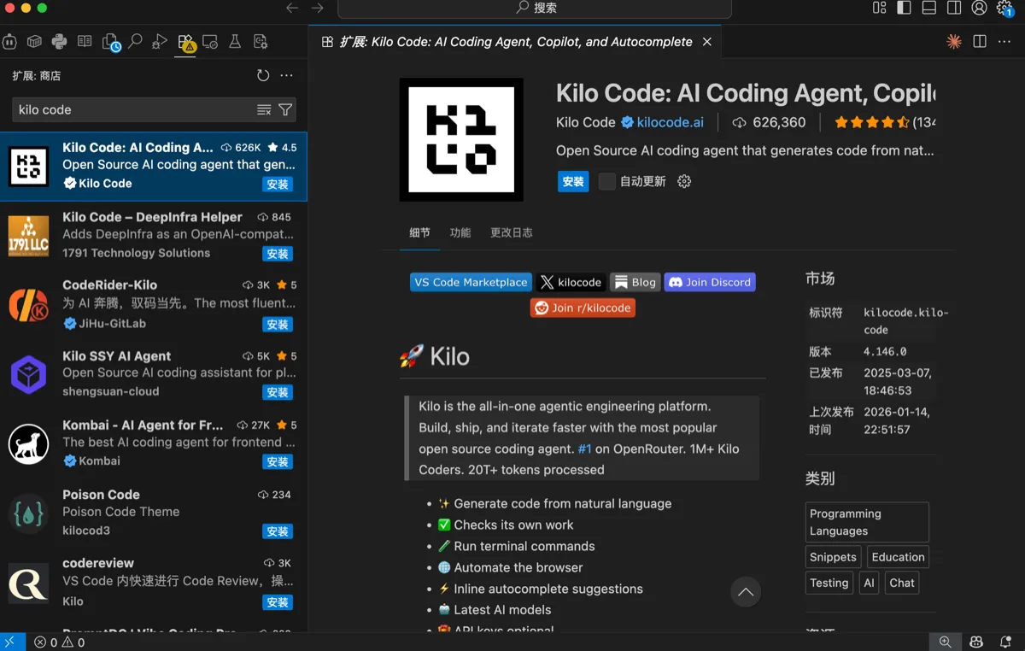1025x651 pixels.
Task: Select the Chat category tag
Action: [x=902, y=583]
